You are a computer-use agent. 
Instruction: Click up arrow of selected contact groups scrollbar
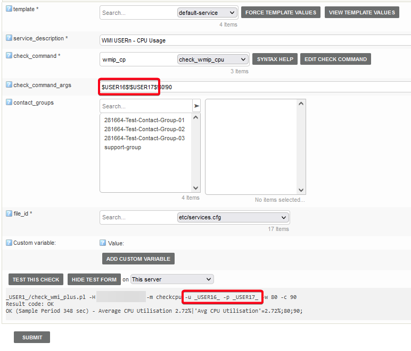(x=301, y=104)
